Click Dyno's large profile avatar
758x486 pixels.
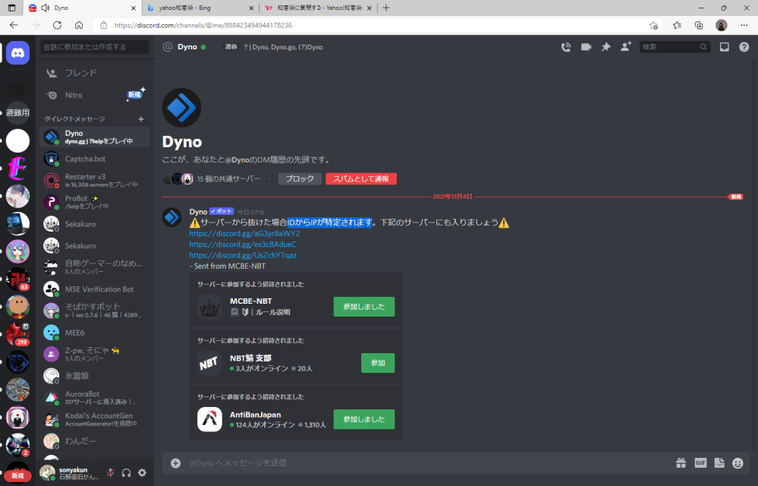181,107
